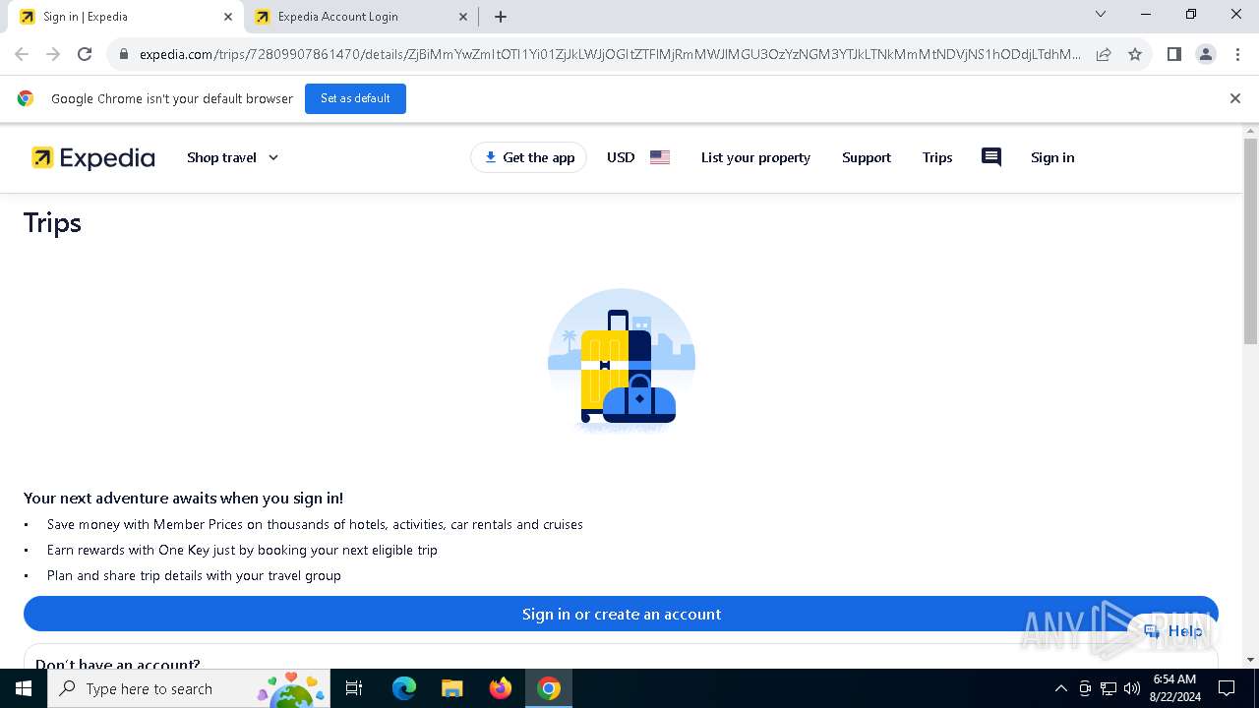Launch Firefox from the taskbar

click(501, 688)
